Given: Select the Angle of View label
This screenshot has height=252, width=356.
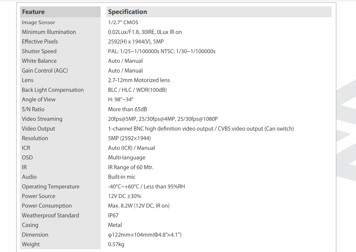Looking at the screenshot, I should coord(39,99).
